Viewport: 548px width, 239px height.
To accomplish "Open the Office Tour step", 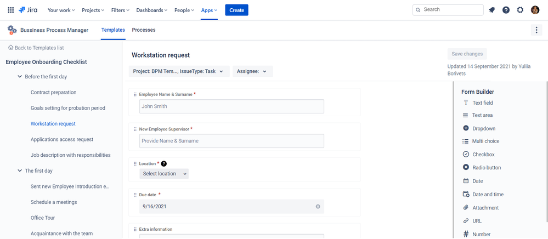I will (43, 218).
